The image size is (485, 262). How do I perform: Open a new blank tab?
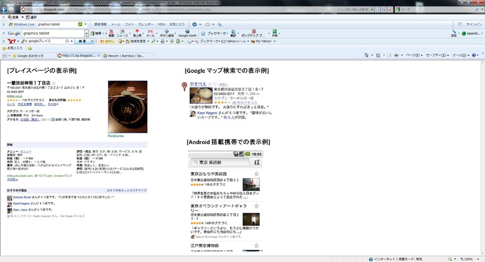point(151,56)
